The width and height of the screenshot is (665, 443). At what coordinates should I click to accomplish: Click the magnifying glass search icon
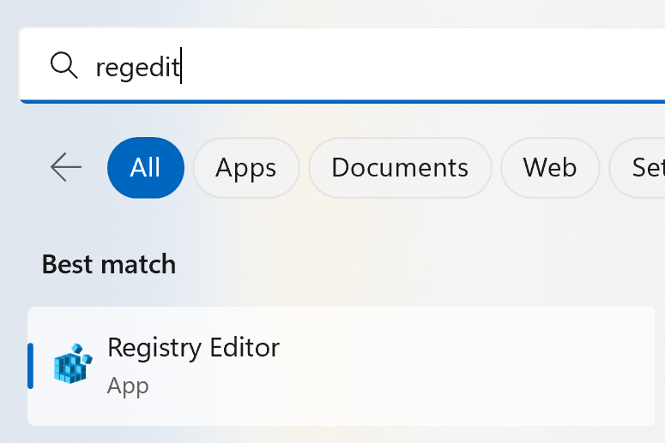pyautogui.click(x=64, y=65)
